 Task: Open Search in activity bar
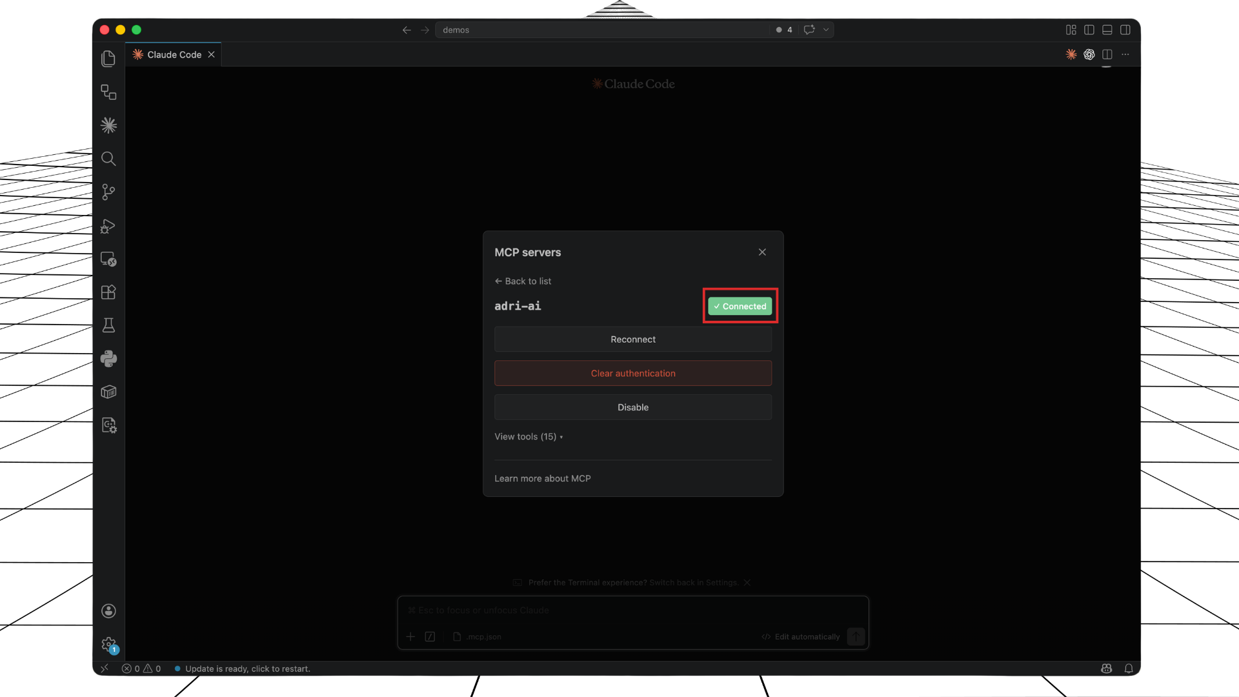pyautogui.click(x=108, y=159)
